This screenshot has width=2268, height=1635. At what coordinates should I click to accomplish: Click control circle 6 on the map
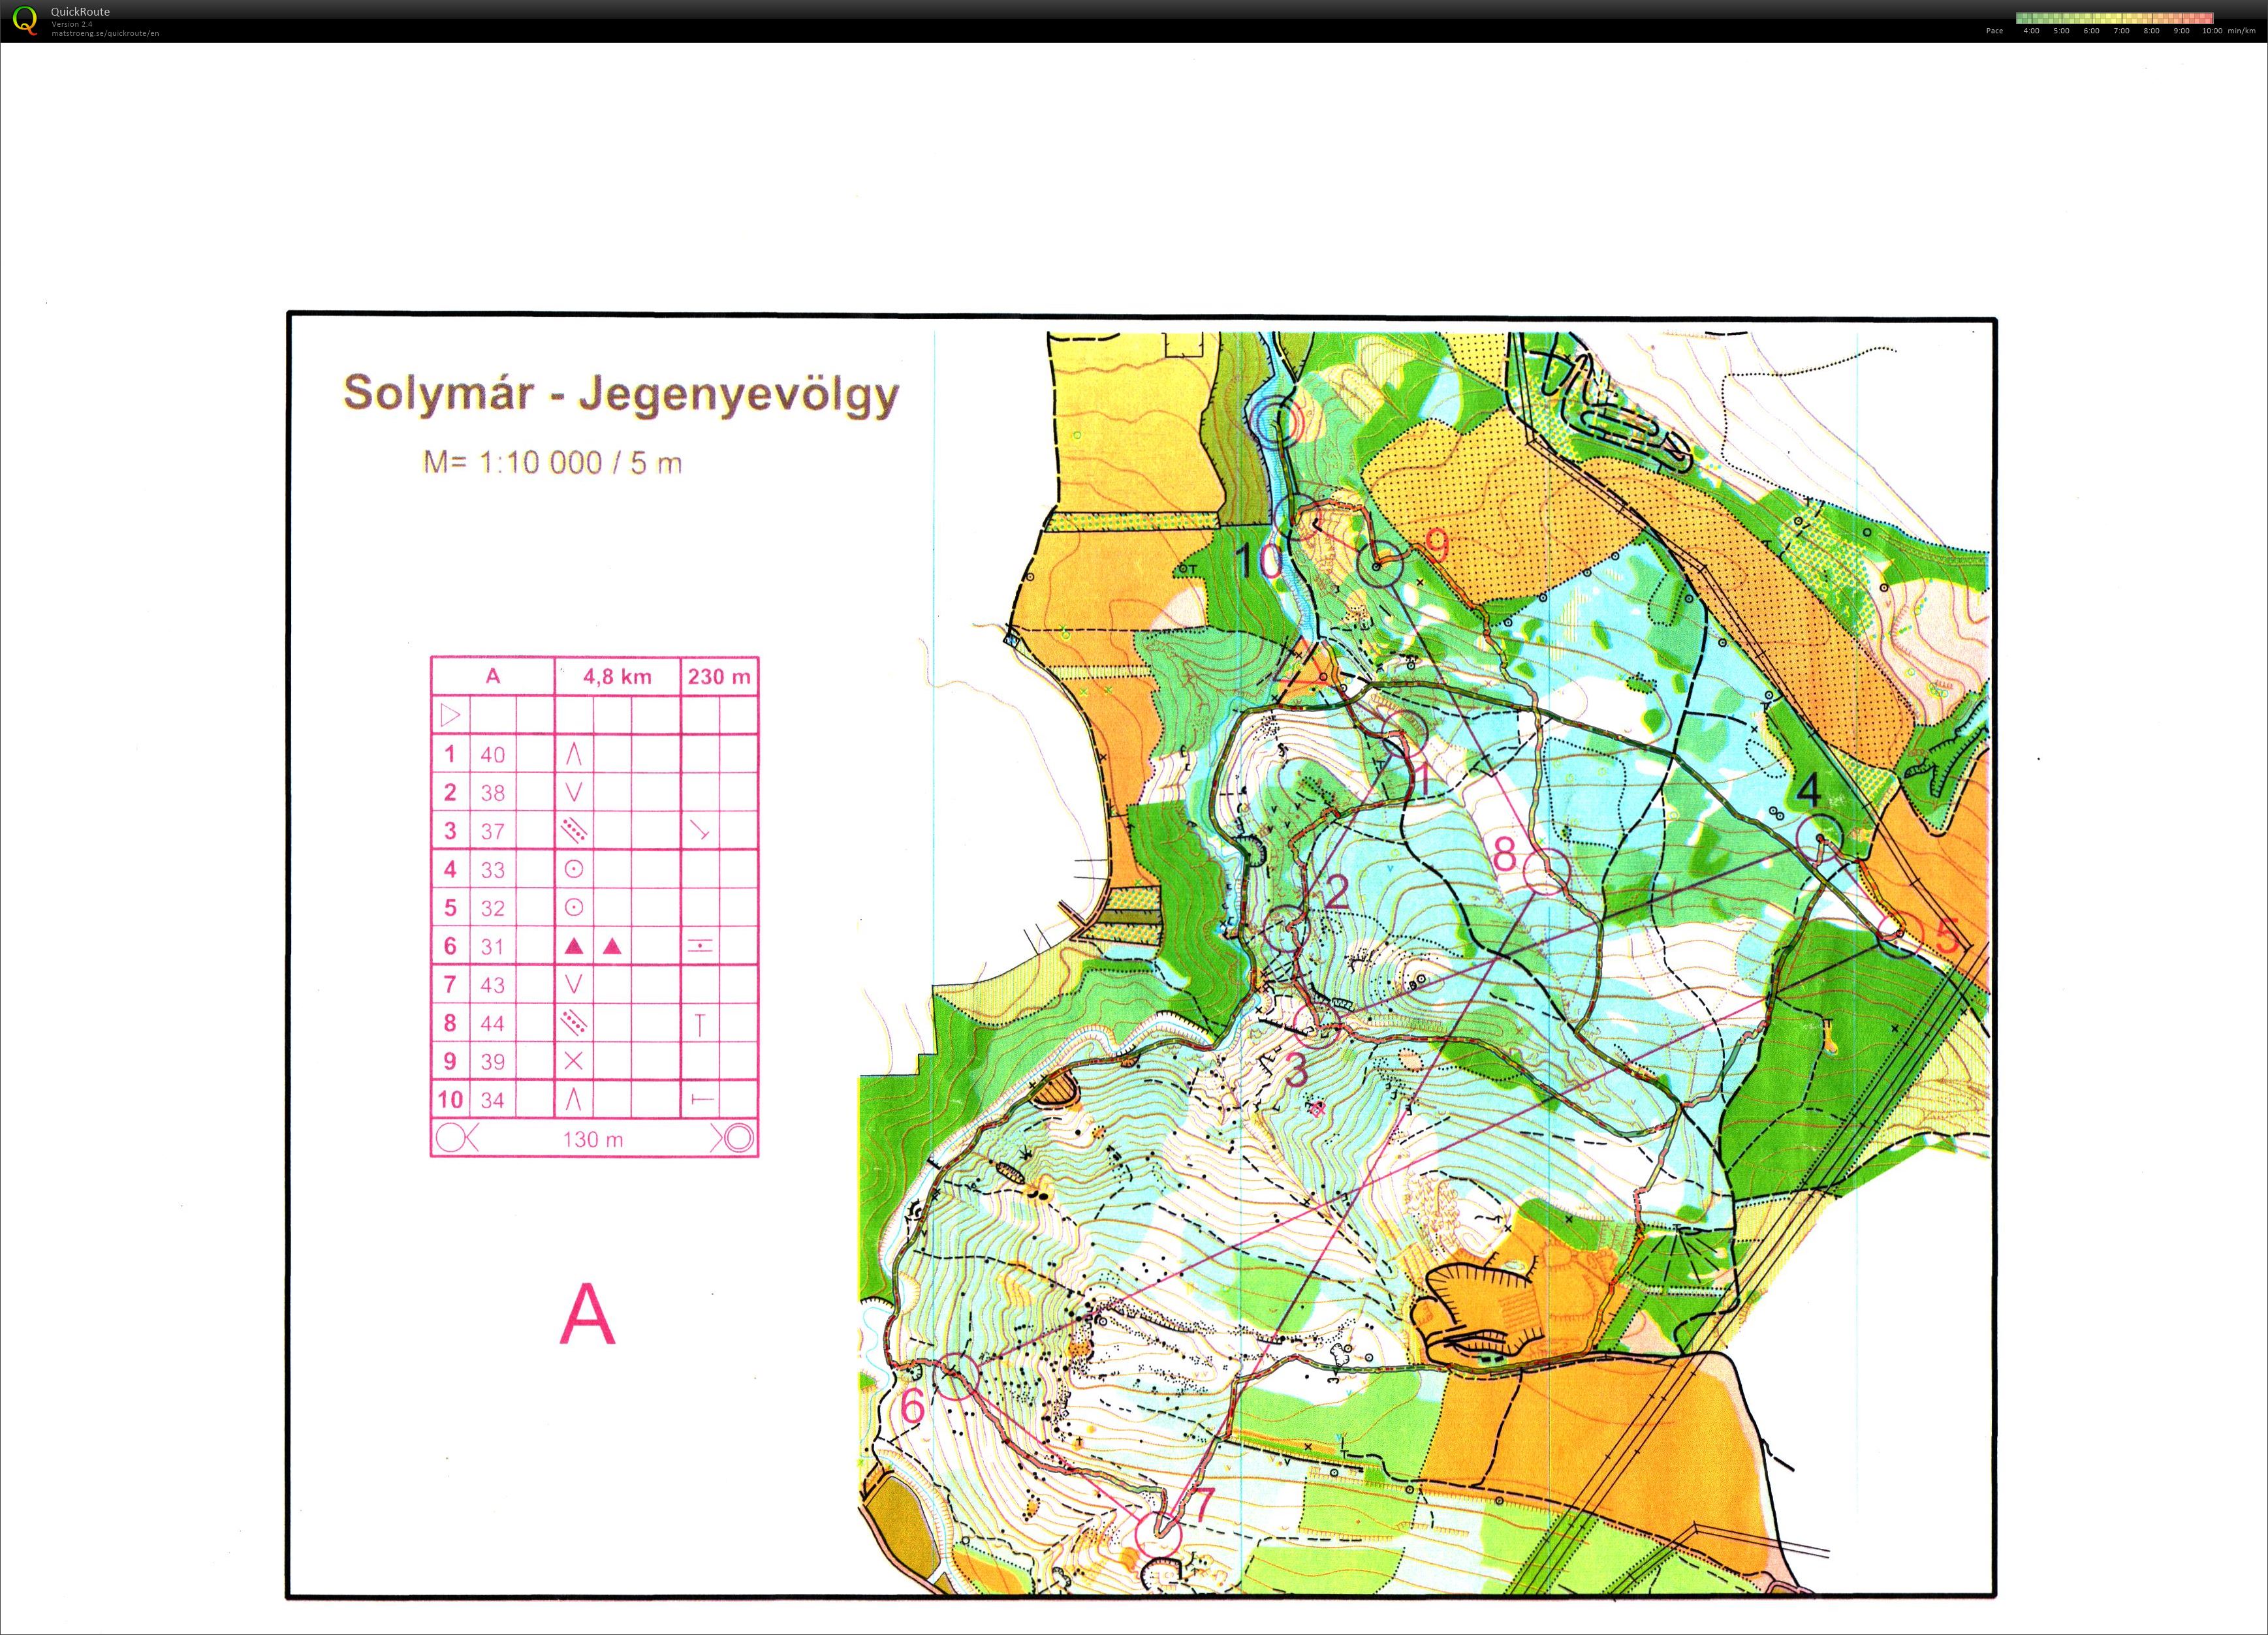(958, 1376)
